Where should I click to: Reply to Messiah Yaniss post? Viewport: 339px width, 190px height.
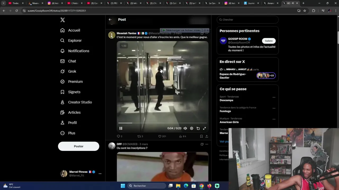pyautogui.click(x=119, y=136)
